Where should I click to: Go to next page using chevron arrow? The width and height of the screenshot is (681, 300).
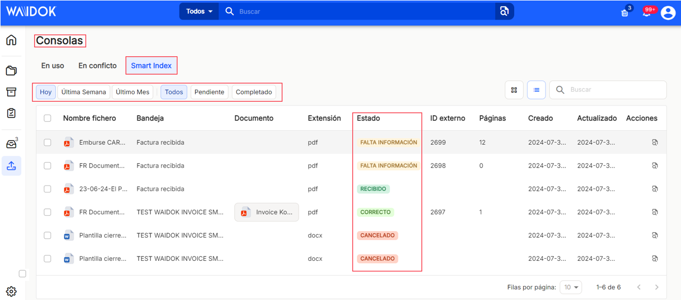point(657,287)
